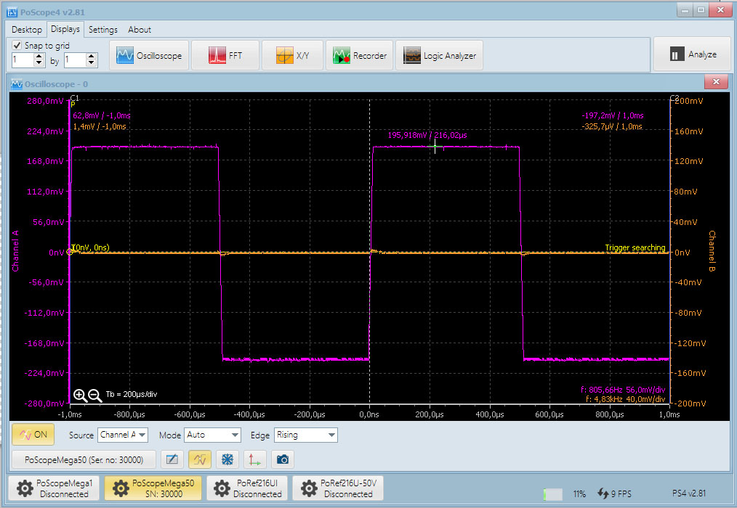This screenshot has height=508, width=737.
Task: Open the FFT display
Action: pyautogui.click(x=225, y=54)
